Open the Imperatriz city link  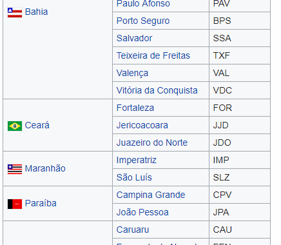[137, 160]
